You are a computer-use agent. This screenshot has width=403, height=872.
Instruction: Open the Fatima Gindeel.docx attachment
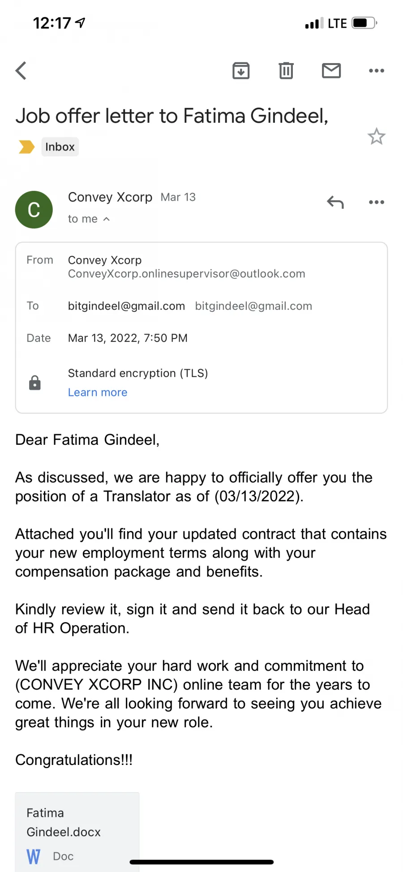pos(77,832)
